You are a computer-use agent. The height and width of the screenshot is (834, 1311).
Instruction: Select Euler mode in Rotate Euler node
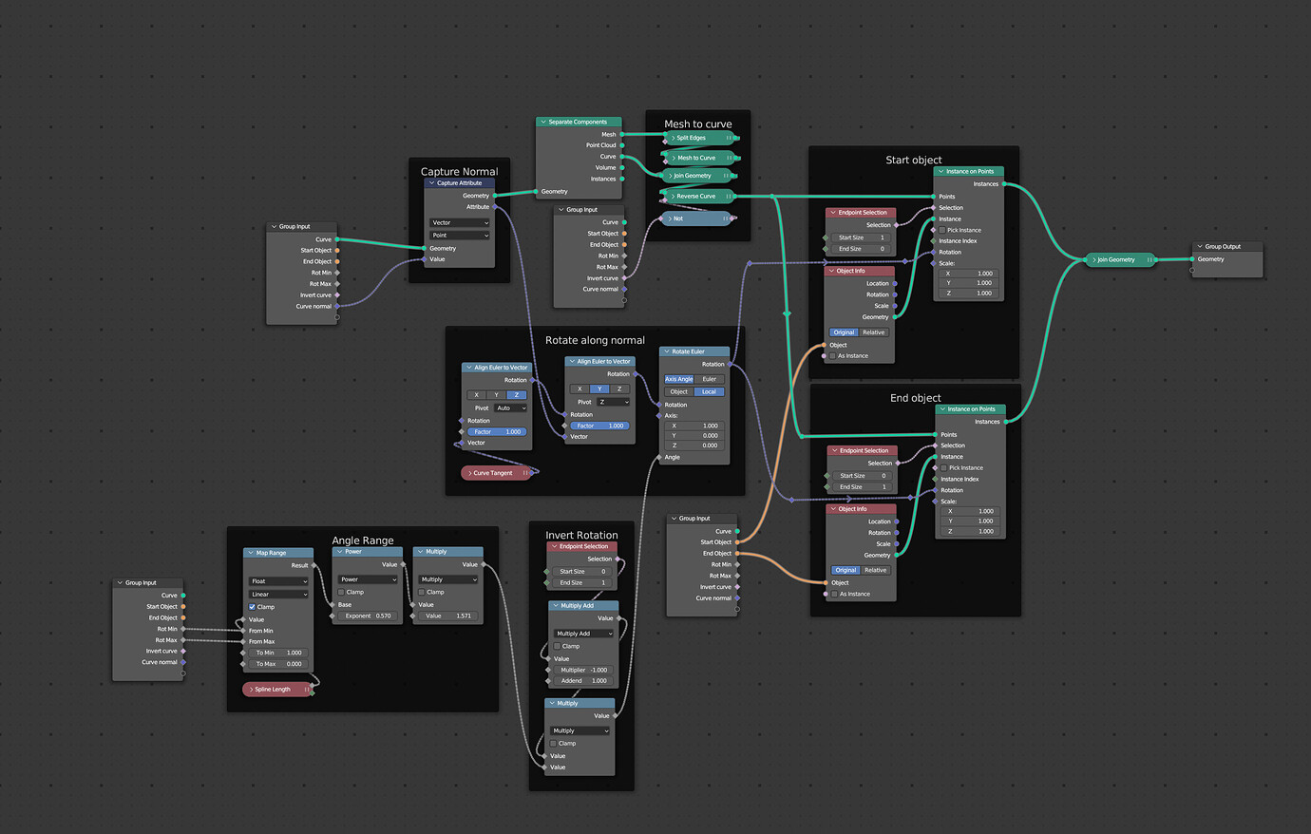[710, 379]
